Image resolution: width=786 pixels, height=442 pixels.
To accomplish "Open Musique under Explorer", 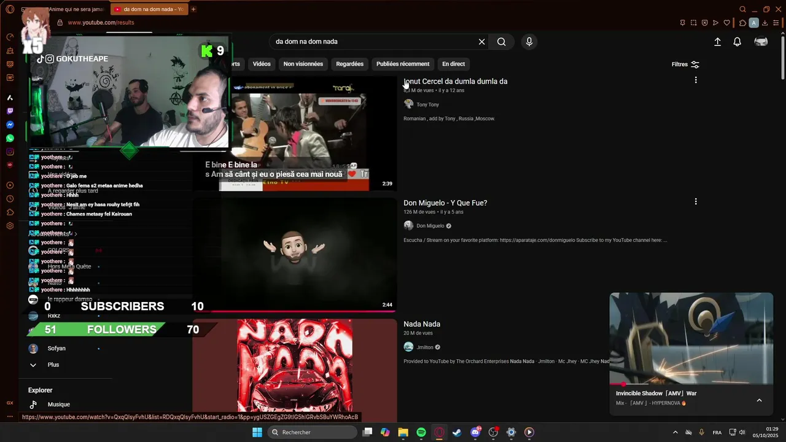I will [59, 405].
